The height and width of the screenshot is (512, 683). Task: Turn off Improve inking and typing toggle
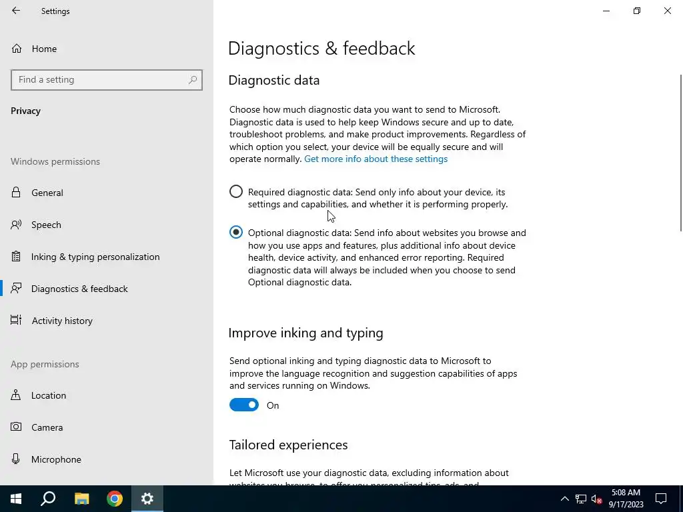tap(244, 405)
